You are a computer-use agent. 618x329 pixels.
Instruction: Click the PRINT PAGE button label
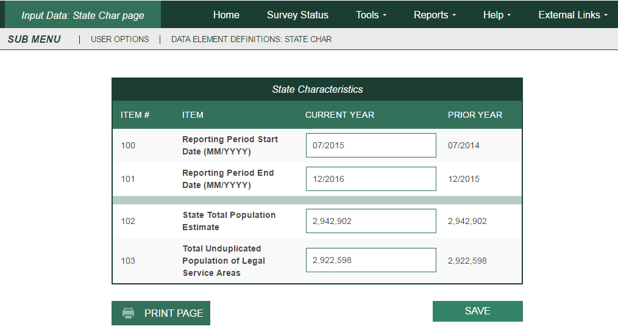[173, 313]
